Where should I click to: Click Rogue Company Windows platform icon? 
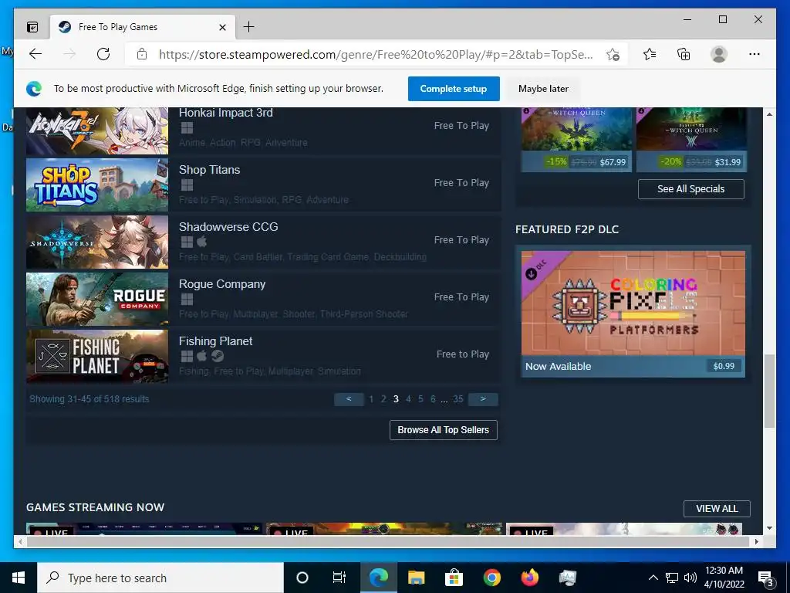(187, 300)
